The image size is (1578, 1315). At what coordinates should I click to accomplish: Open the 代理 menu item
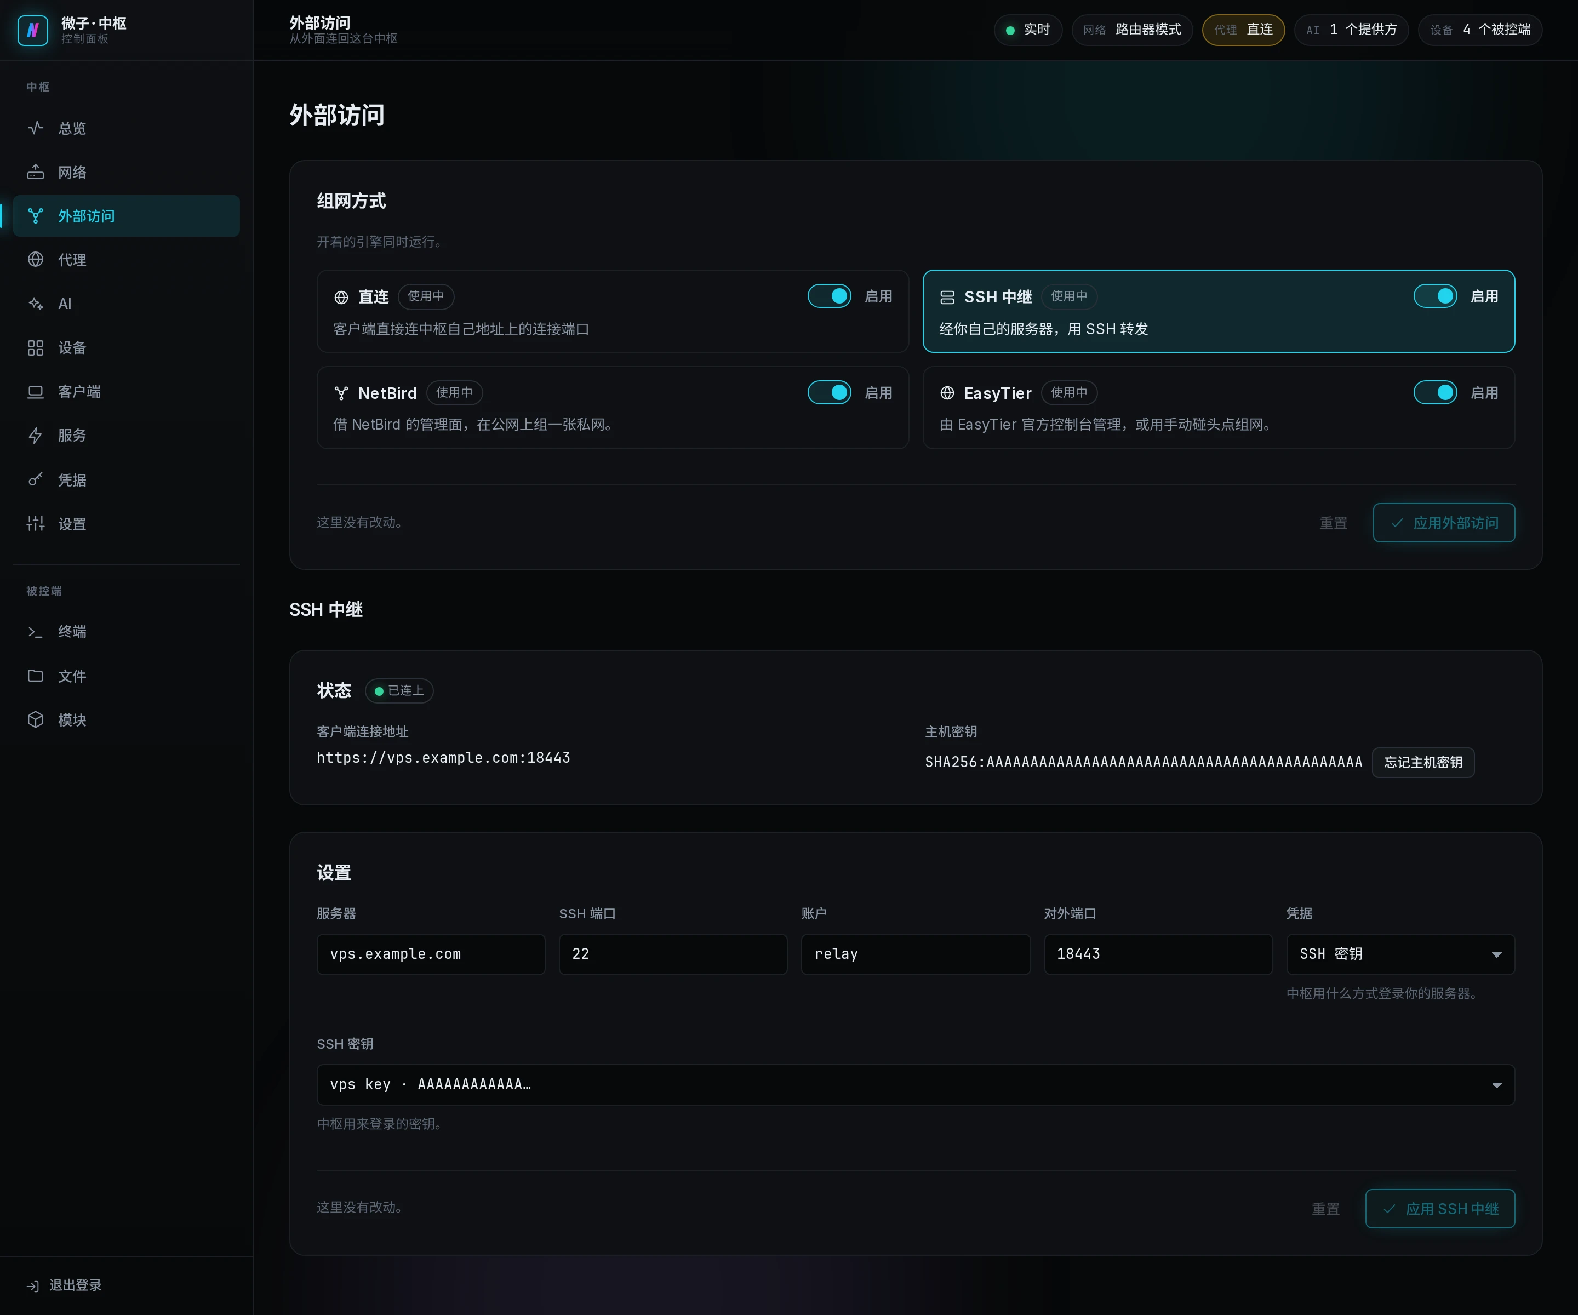point(126,260)
